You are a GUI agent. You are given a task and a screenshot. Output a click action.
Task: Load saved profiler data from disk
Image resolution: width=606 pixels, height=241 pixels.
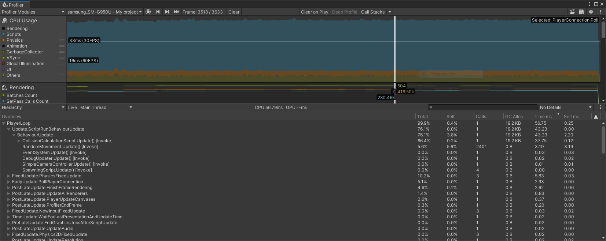[572, 12]
